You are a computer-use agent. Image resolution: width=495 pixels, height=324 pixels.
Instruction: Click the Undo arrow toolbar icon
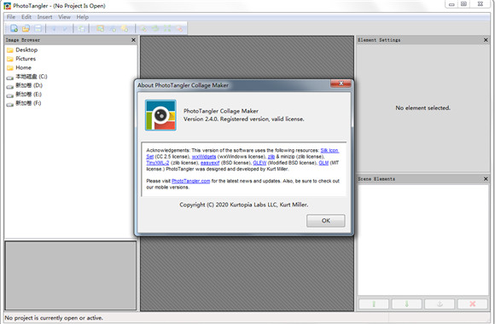tap(54, 29)
